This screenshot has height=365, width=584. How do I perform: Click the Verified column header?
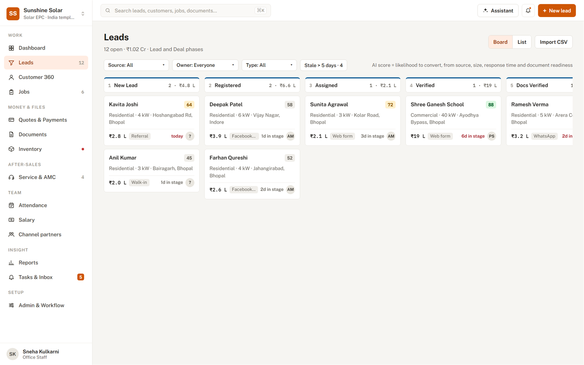[453, 85]
